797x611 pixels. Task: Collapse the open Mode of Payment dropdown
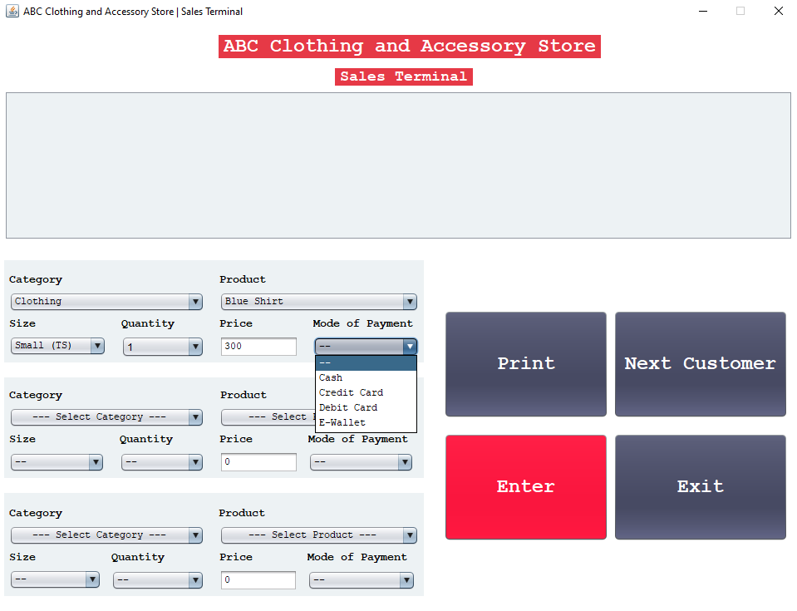click(366, 346)
